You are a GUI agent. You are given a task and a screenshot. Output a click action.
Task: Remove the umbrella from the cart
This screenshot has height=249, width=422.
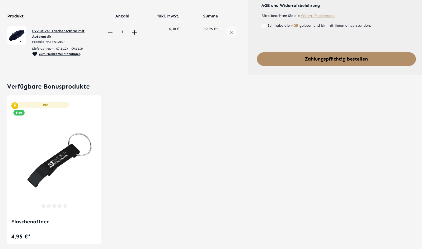[x=231, y=32]
